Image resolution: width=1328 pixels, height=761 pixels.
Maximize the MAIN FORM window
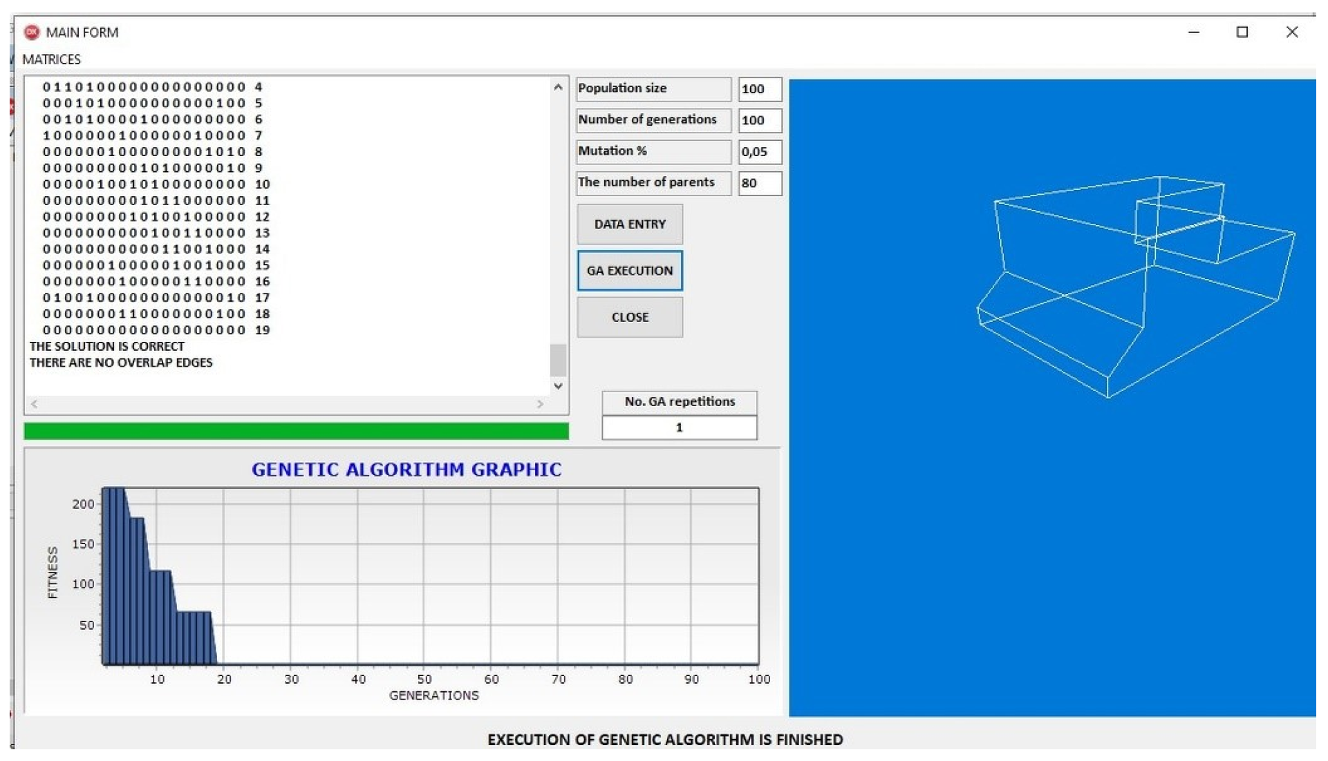click(x=1242, y=32)
